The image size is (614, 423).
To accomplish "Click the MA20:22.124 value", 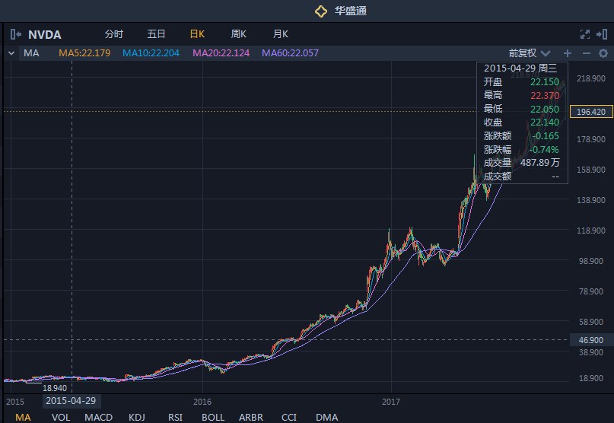I will click(x=221, y=53).
